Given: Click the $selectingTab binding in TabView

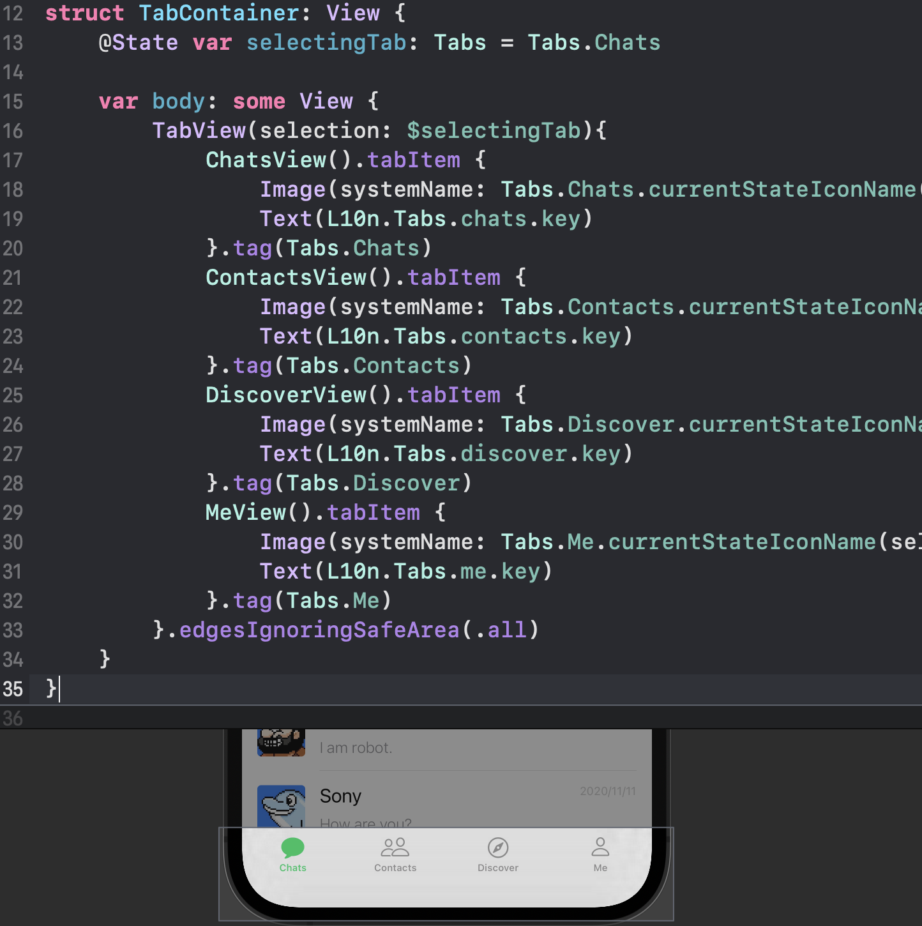Looking at the screenshot, I should tap(494, 131).
